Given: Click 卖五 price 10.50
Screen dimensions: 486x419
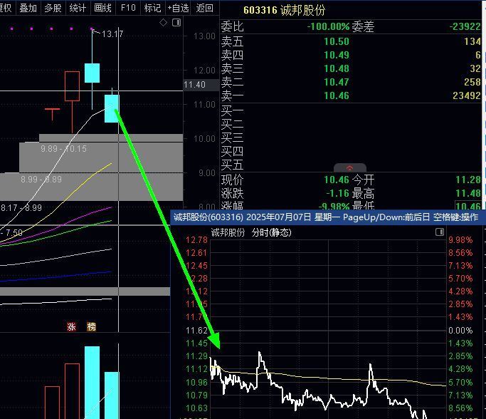Looking at the screenshot, I should [337, 41].
